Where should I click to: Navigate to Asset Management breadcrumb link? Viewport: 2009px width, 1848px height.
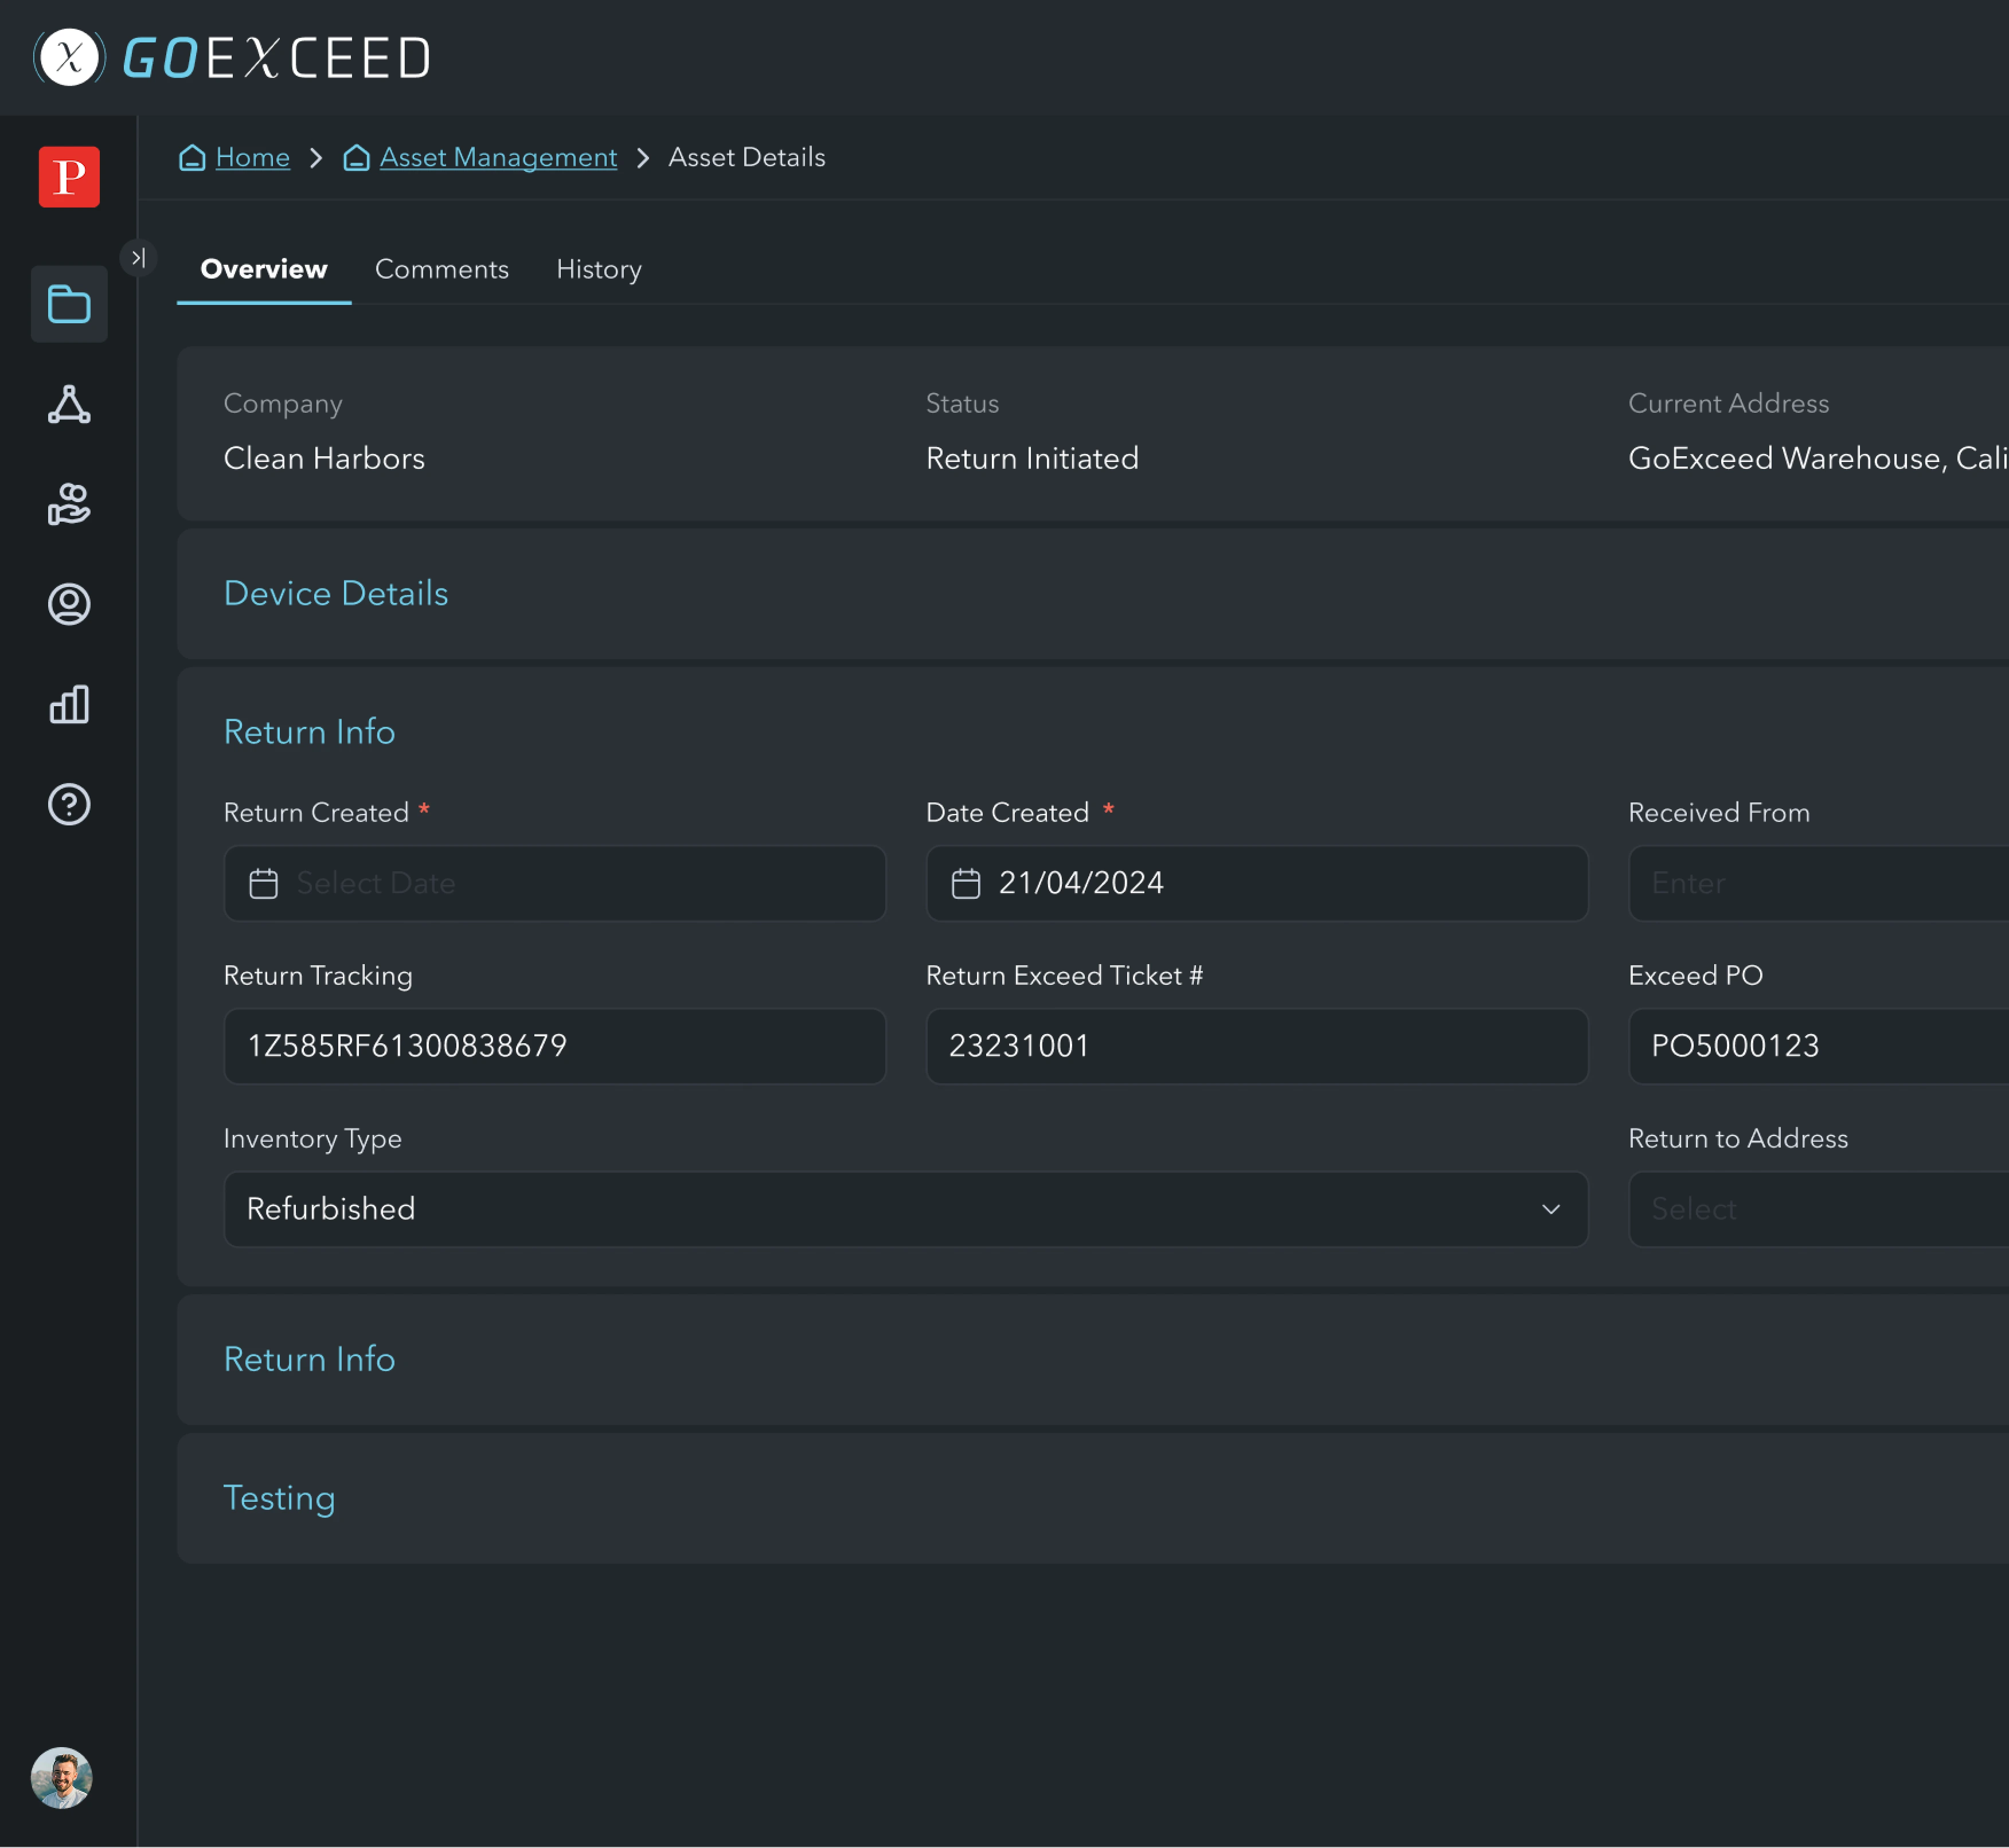pos(498,157)
